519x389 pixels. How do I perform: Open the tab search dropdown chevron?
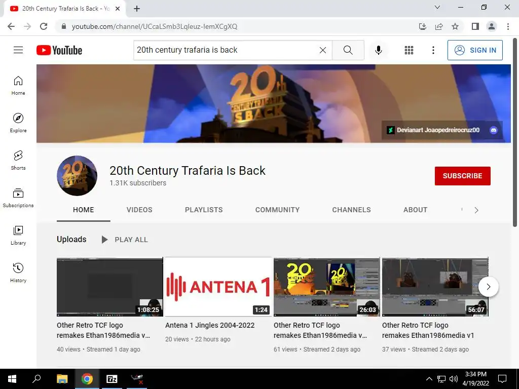coord(437,7)
